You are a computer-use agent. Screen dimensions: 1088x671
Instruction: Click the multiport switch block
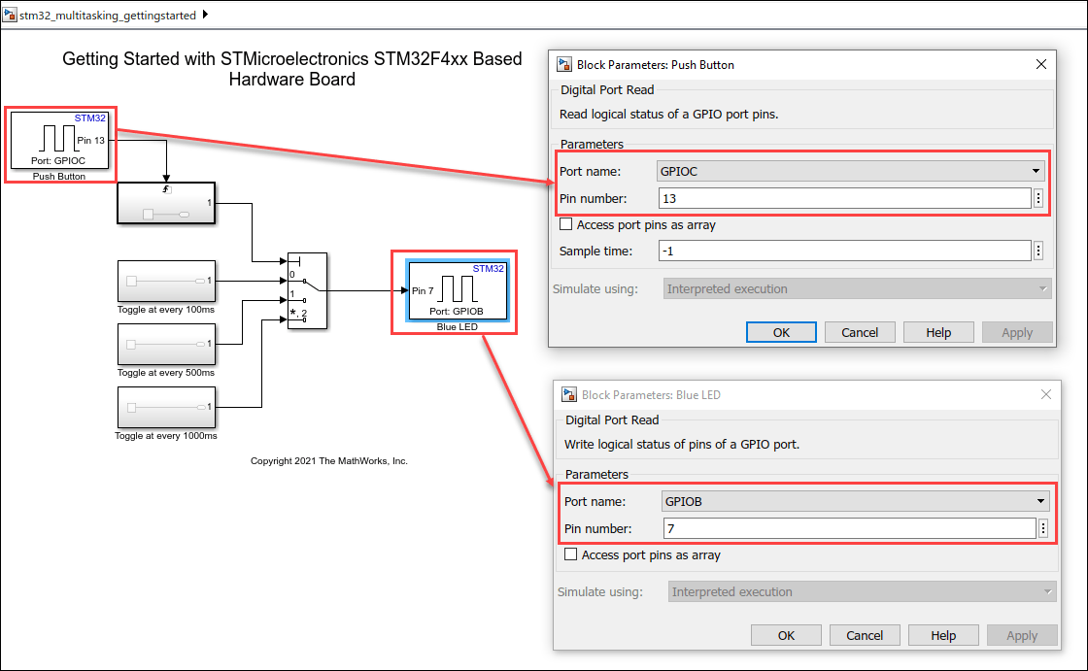[307, 290]
